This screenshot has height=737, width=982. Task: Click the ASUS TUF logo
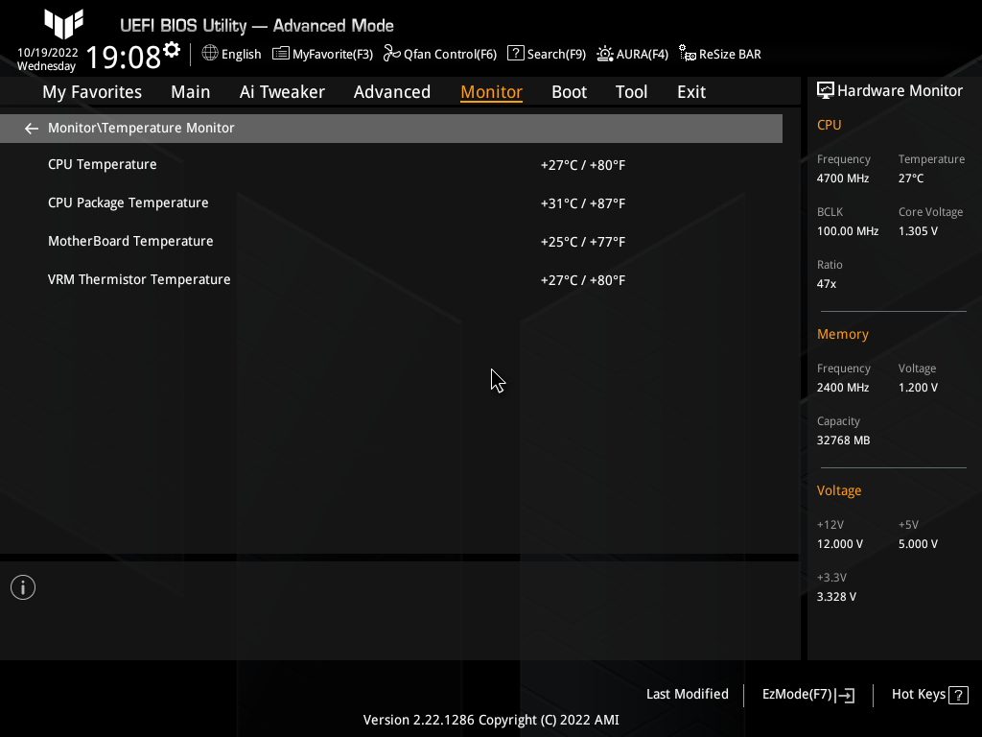coord(63,26)
